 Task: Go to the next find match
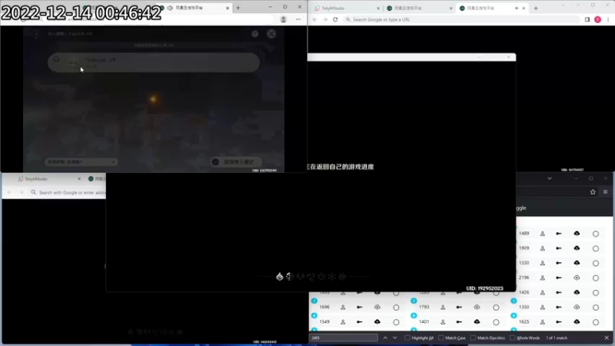pos(395,338)
